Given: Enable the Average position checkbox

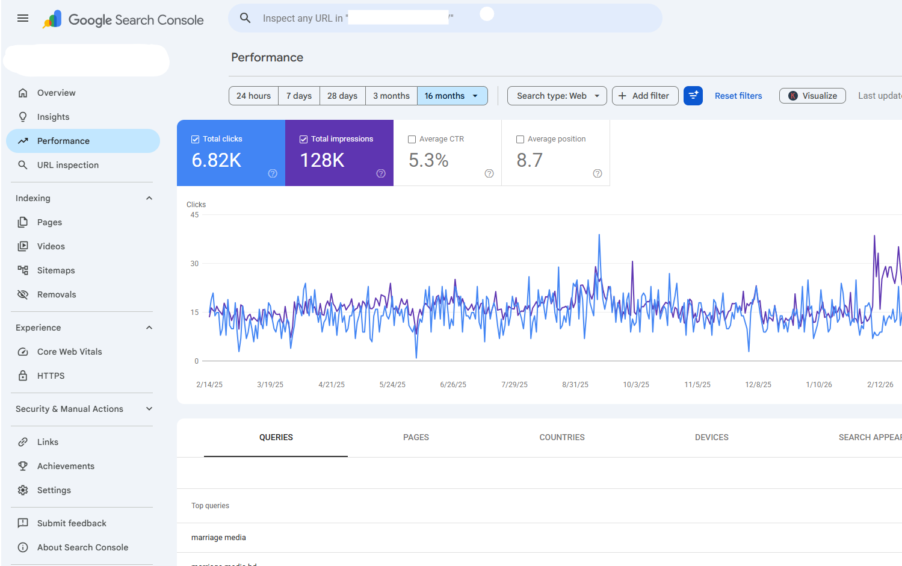Looking at the screenshot, I should coord(520,139).
